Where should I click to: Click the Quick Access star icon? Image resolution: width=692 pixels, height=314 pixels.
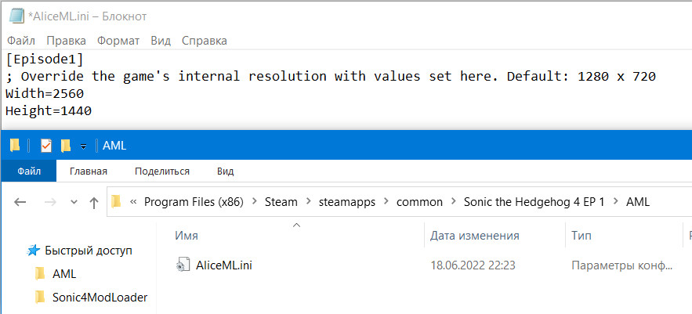[x=33, y=251]
